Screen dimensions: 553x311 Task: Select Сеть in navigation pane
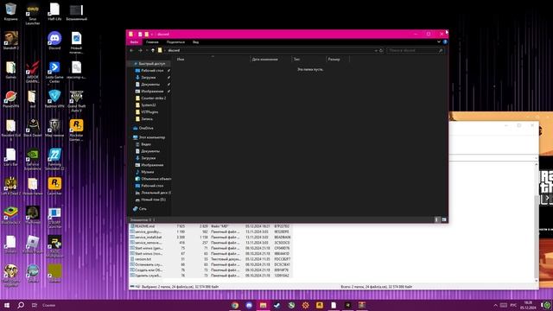(143, 209)
